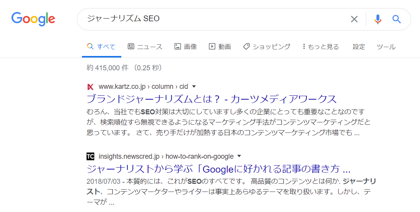The height and width of the screenshot is (212, 420).
Task: Open the ツール options
Action: 386,47
